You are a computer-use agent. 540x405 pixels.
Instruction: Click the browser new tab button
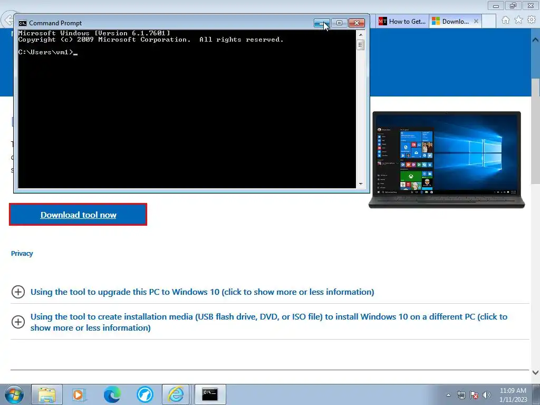489,21
